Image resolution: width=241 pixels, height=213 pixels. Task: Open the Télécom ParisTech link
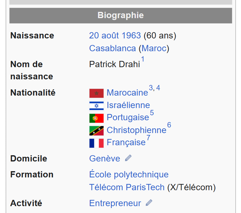point(126,187)
